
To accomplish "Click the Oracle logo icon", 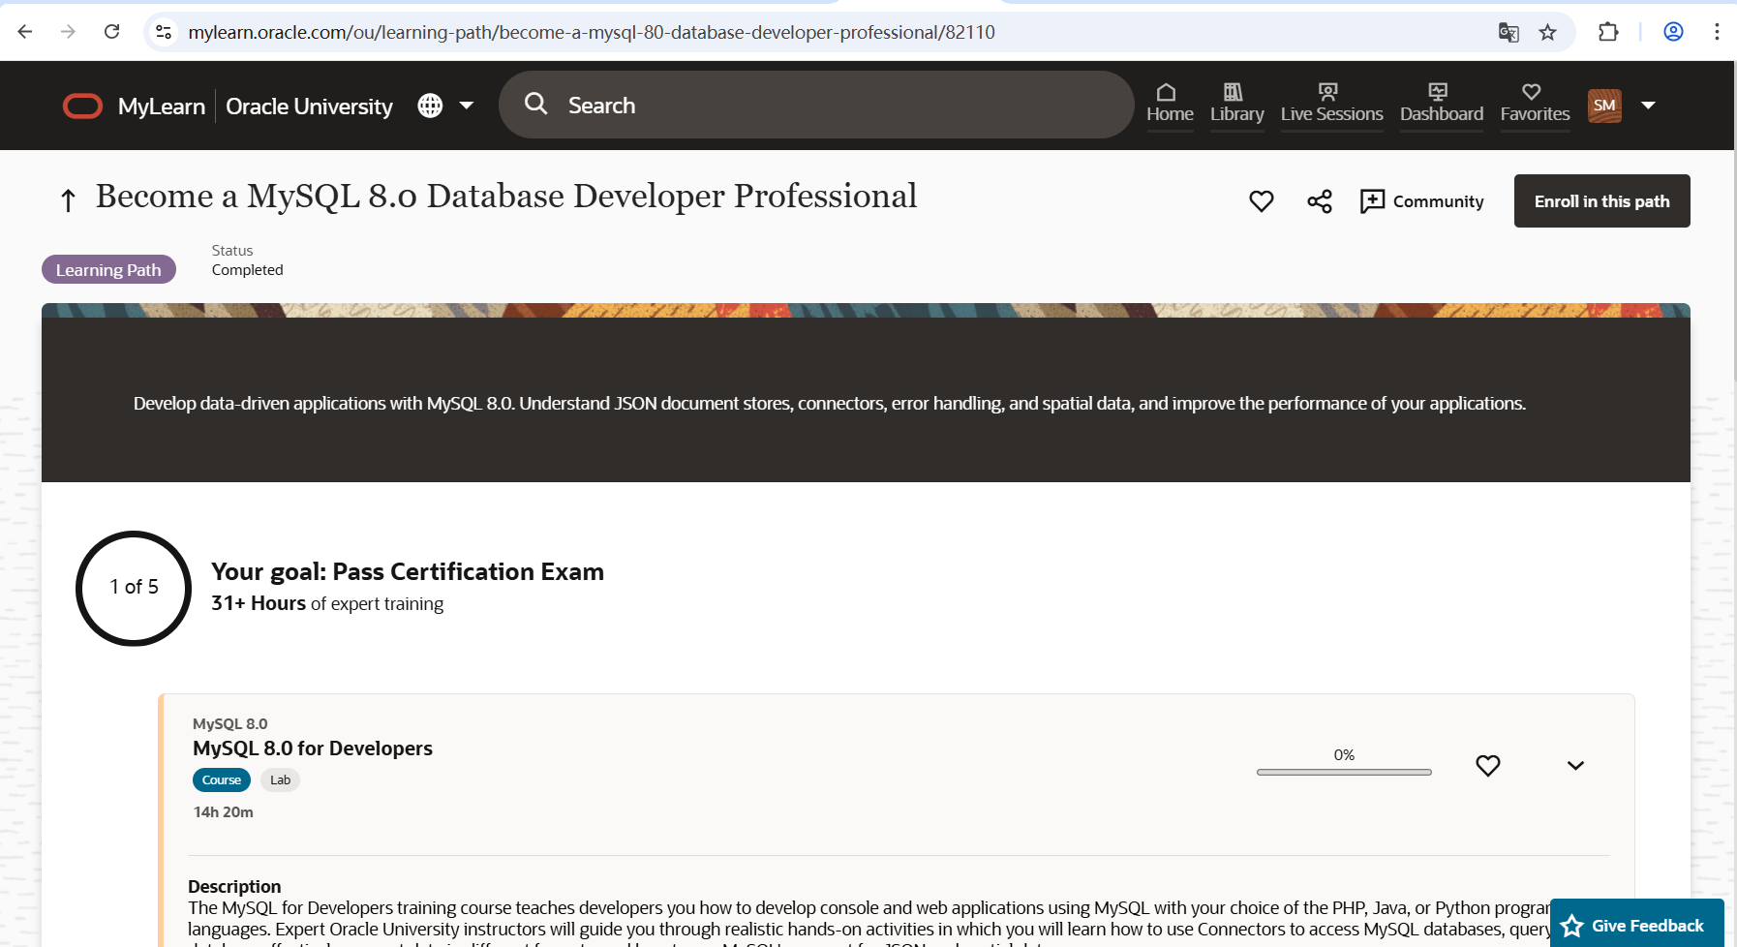I will 82,106.
